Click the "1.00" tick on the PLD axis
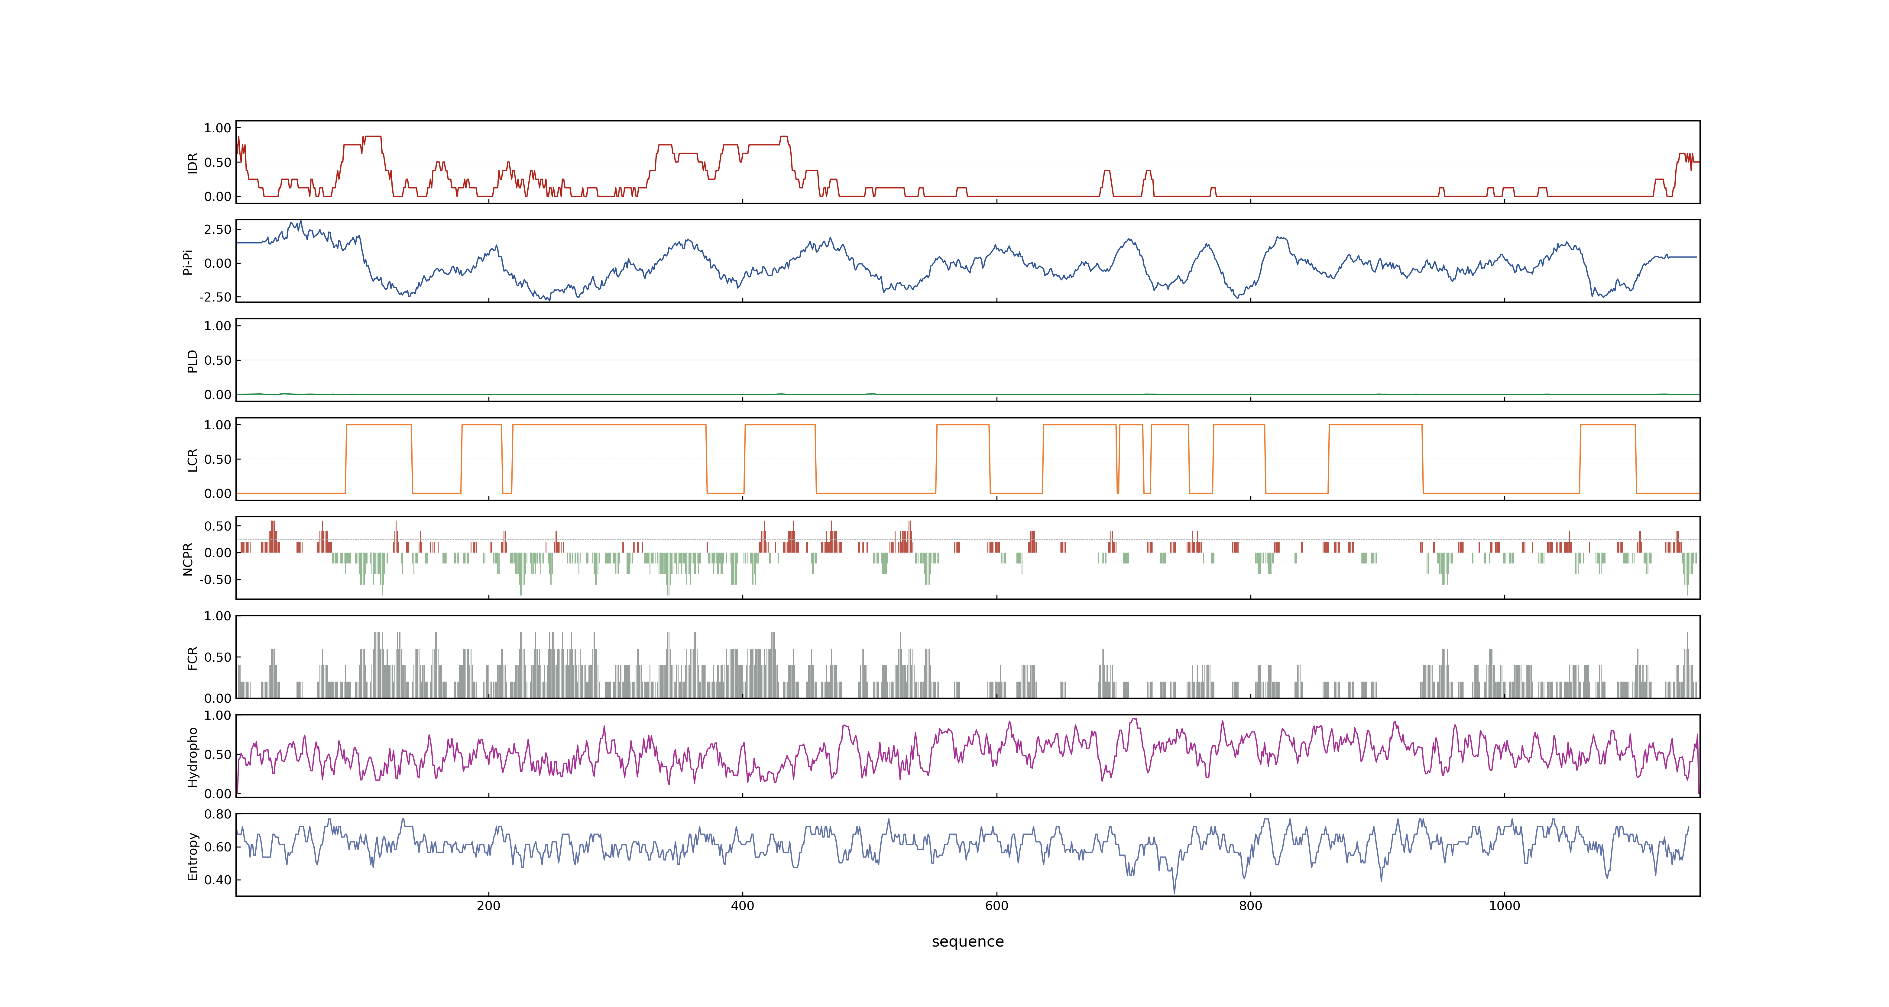Viewport: 1889px width, 1007px height. point(218,326)
